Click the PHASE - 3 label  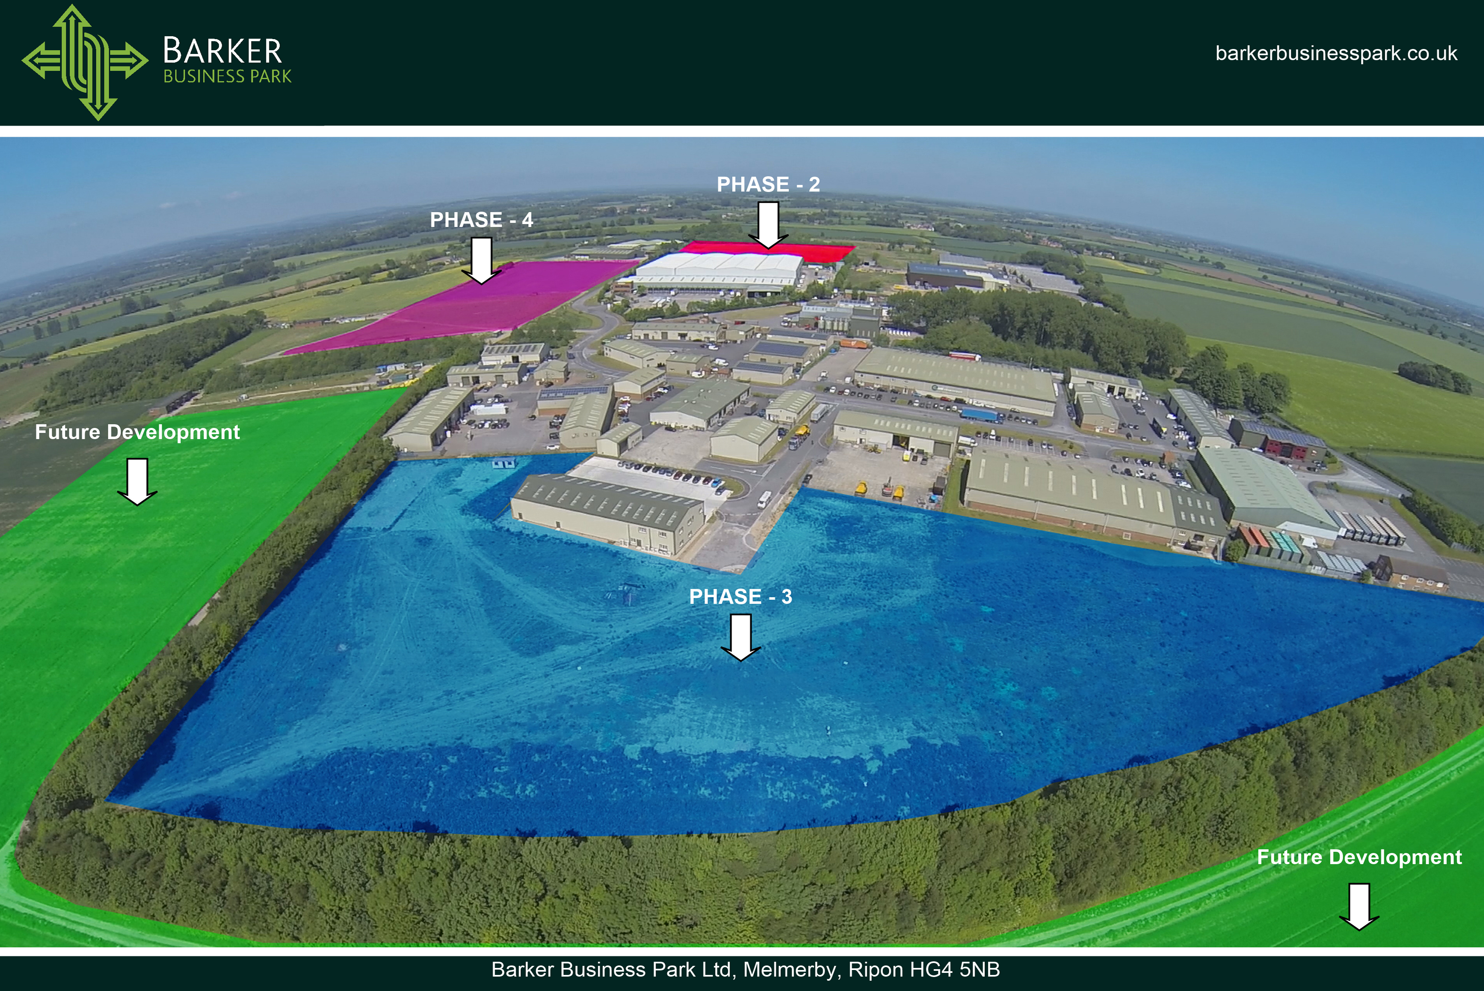point(740,597)
